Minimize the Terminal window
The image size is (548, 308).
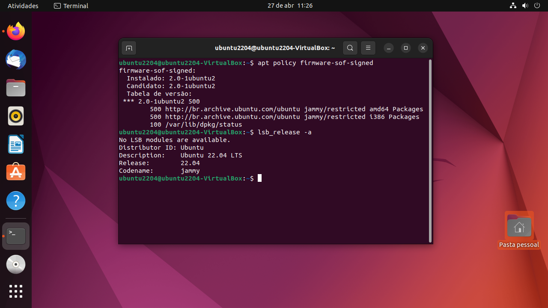(389, 48)
